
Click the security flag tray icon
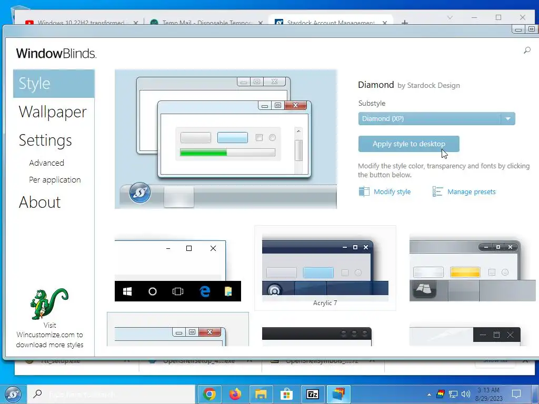click(x=441, y=395)
